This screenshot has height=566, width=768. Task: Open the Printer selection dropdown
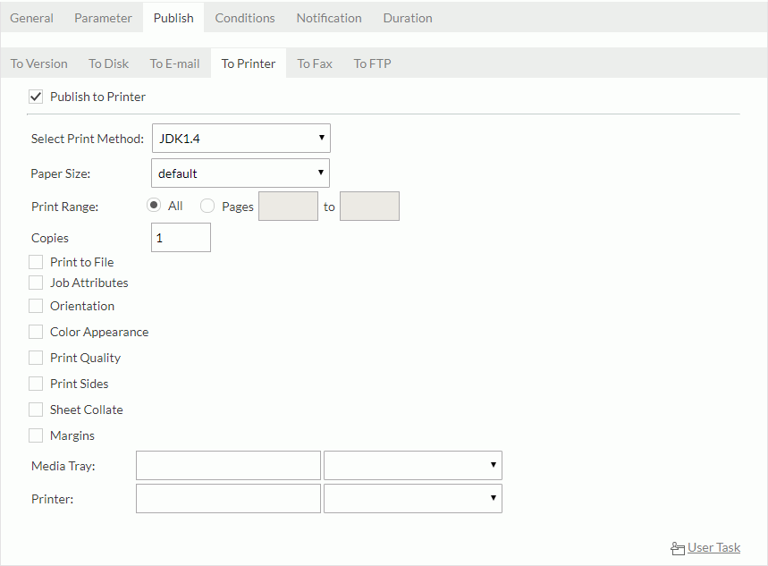(492, 498)
